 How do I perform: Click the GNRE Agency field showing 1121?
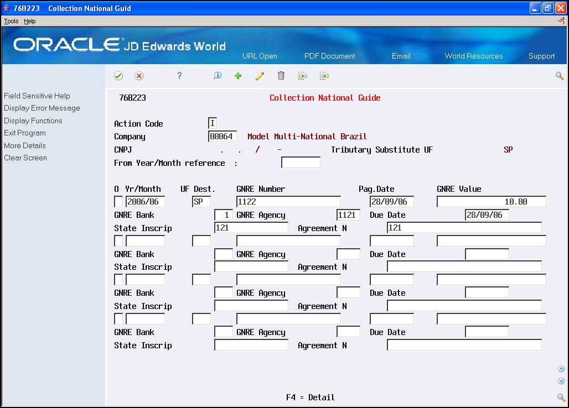[348, 215]
